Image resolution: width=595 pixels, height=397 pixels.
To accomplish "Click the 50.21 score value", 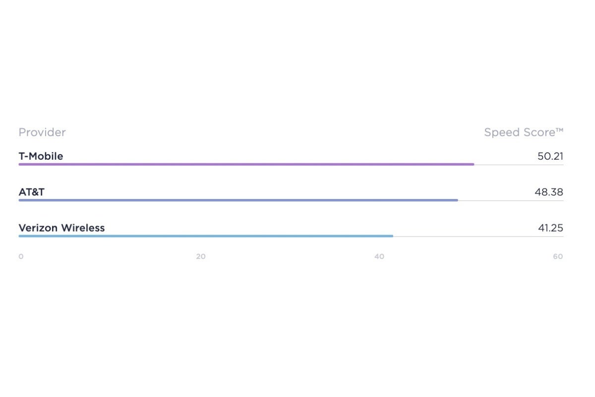I will tap(550, 156).
